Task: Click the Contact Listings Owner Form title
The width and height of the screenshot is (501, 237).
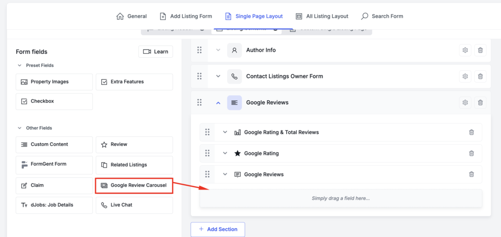Action: coord(284,76)
